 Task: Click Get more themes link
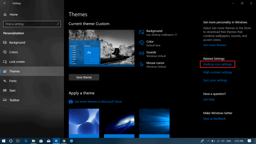coord(214,45)
